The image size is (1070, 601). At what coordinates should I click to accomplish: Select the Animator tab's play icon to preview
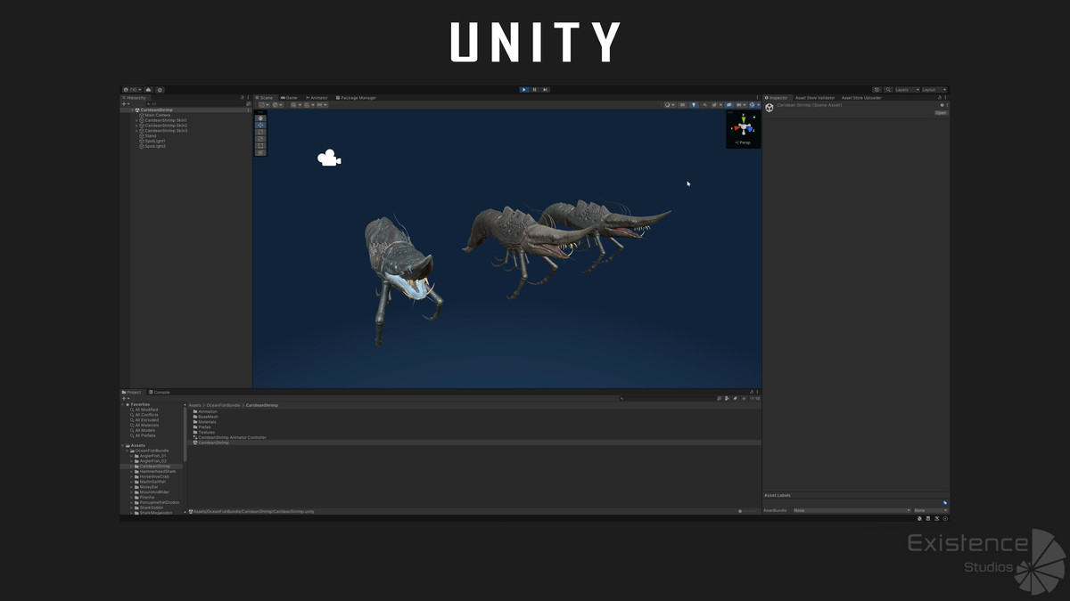coord(308,98)
